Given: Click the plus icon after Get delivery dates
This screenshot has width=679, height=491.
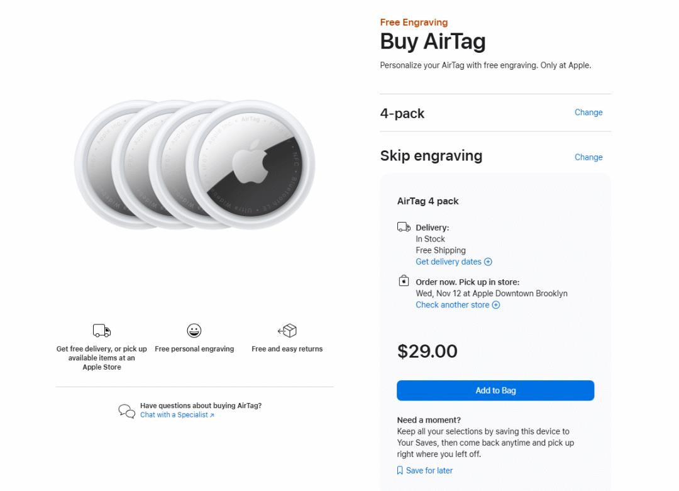Looking at the screenshot, I should 488,262.
